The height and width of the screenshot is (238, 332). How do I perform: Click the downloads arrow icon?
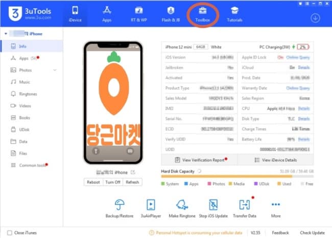click(x=315, y=18)
